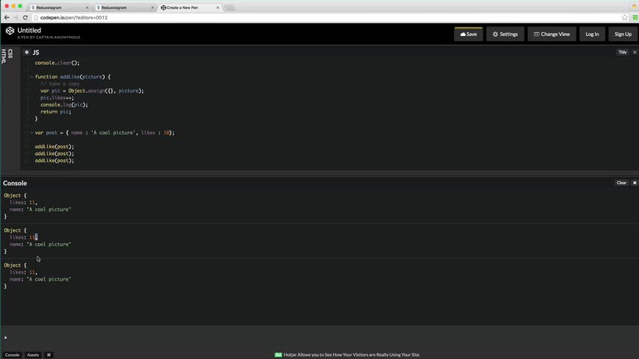The image size is (639, 359).
Task: Click the 'return pic;' code line
Action: click(55, 111)
